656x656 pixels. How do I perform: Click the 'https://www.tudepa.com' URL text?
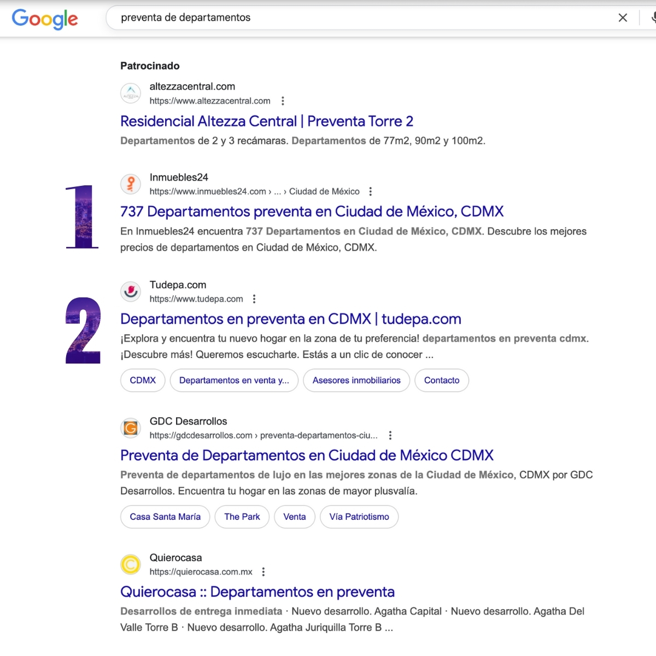click(x=196, y=299)
